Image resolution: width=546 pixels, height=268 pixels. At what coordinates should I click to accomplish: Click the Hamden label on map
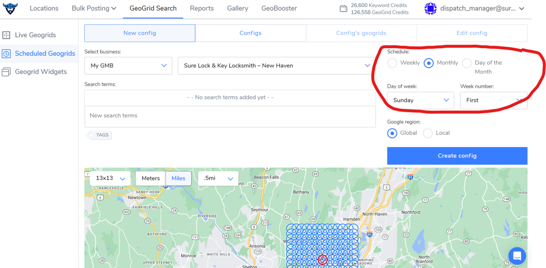351,219
